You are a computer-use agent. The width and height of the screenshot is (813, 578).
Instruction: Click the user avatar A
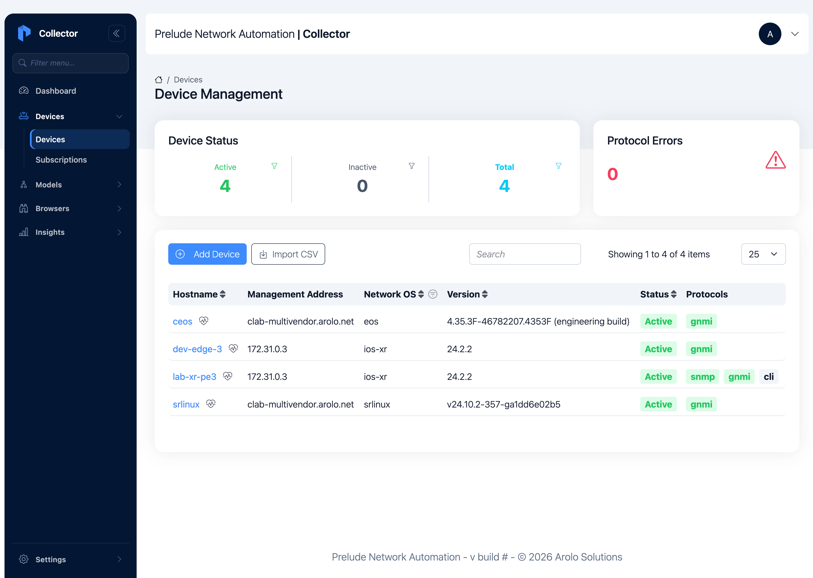click(x=770, y=34)
